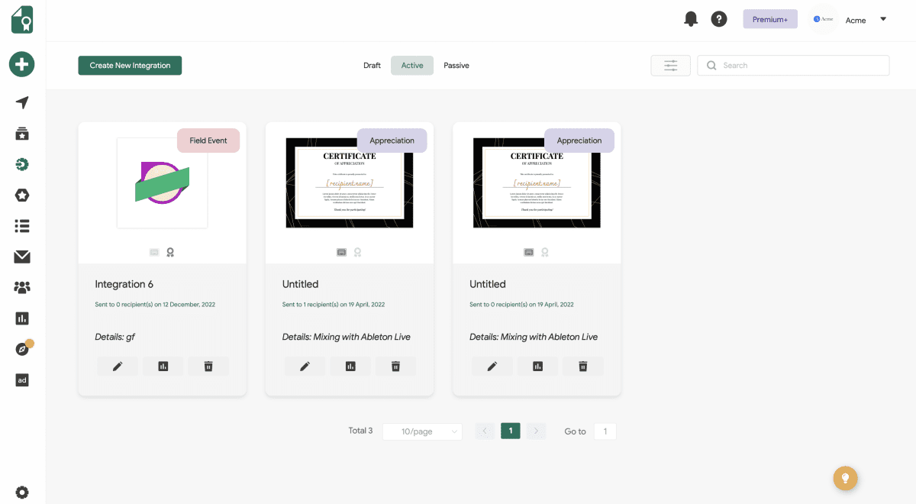Switch to the Draft tab
The height and width of the screenshot is (504, 916).
pyautogui.click(x=372, y=66)
